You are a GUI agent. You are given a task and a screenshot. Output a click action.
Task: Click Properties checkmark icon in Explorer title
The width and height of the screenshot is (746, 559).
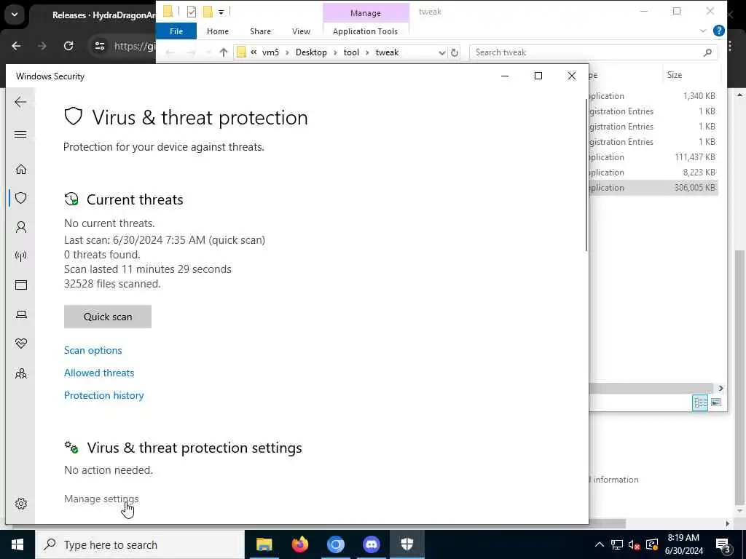192,12
